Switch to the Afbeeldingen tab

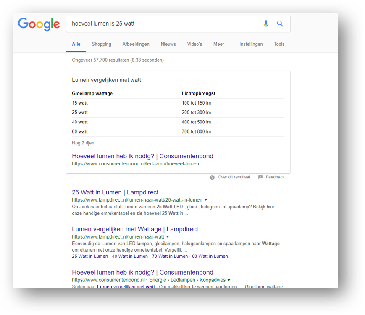(136, 44)
